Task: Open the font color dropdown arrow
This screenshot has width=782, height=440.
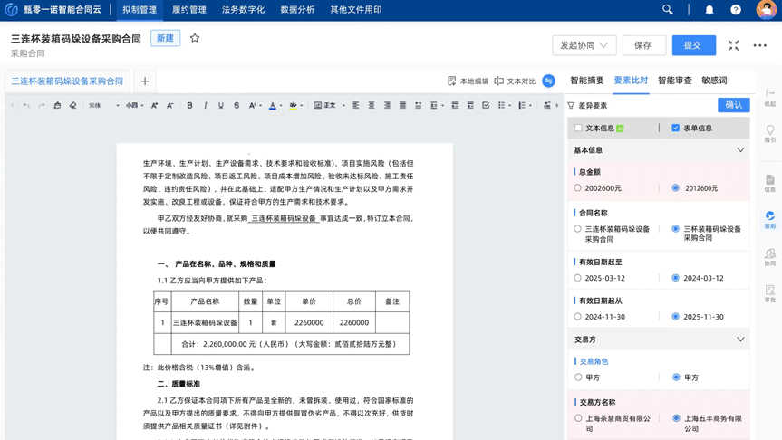Action: 281,106
